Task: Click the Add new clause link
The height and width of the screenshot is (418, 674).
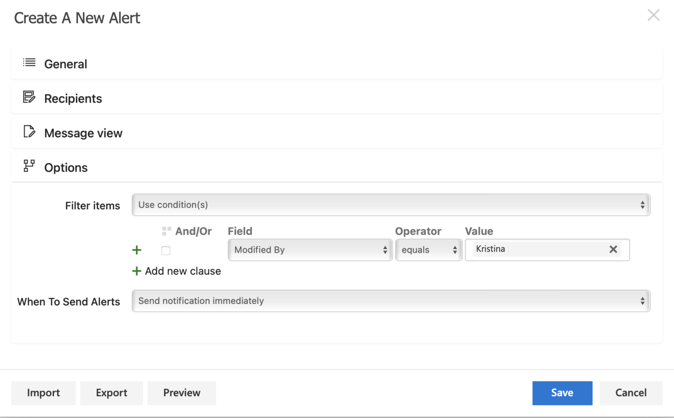Action: 183,271
